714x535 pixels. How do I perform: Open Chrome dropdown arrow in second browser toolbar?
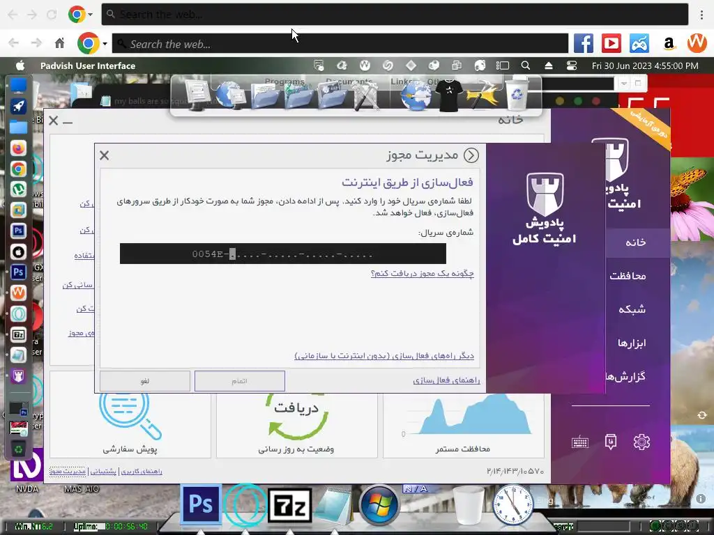105,44
